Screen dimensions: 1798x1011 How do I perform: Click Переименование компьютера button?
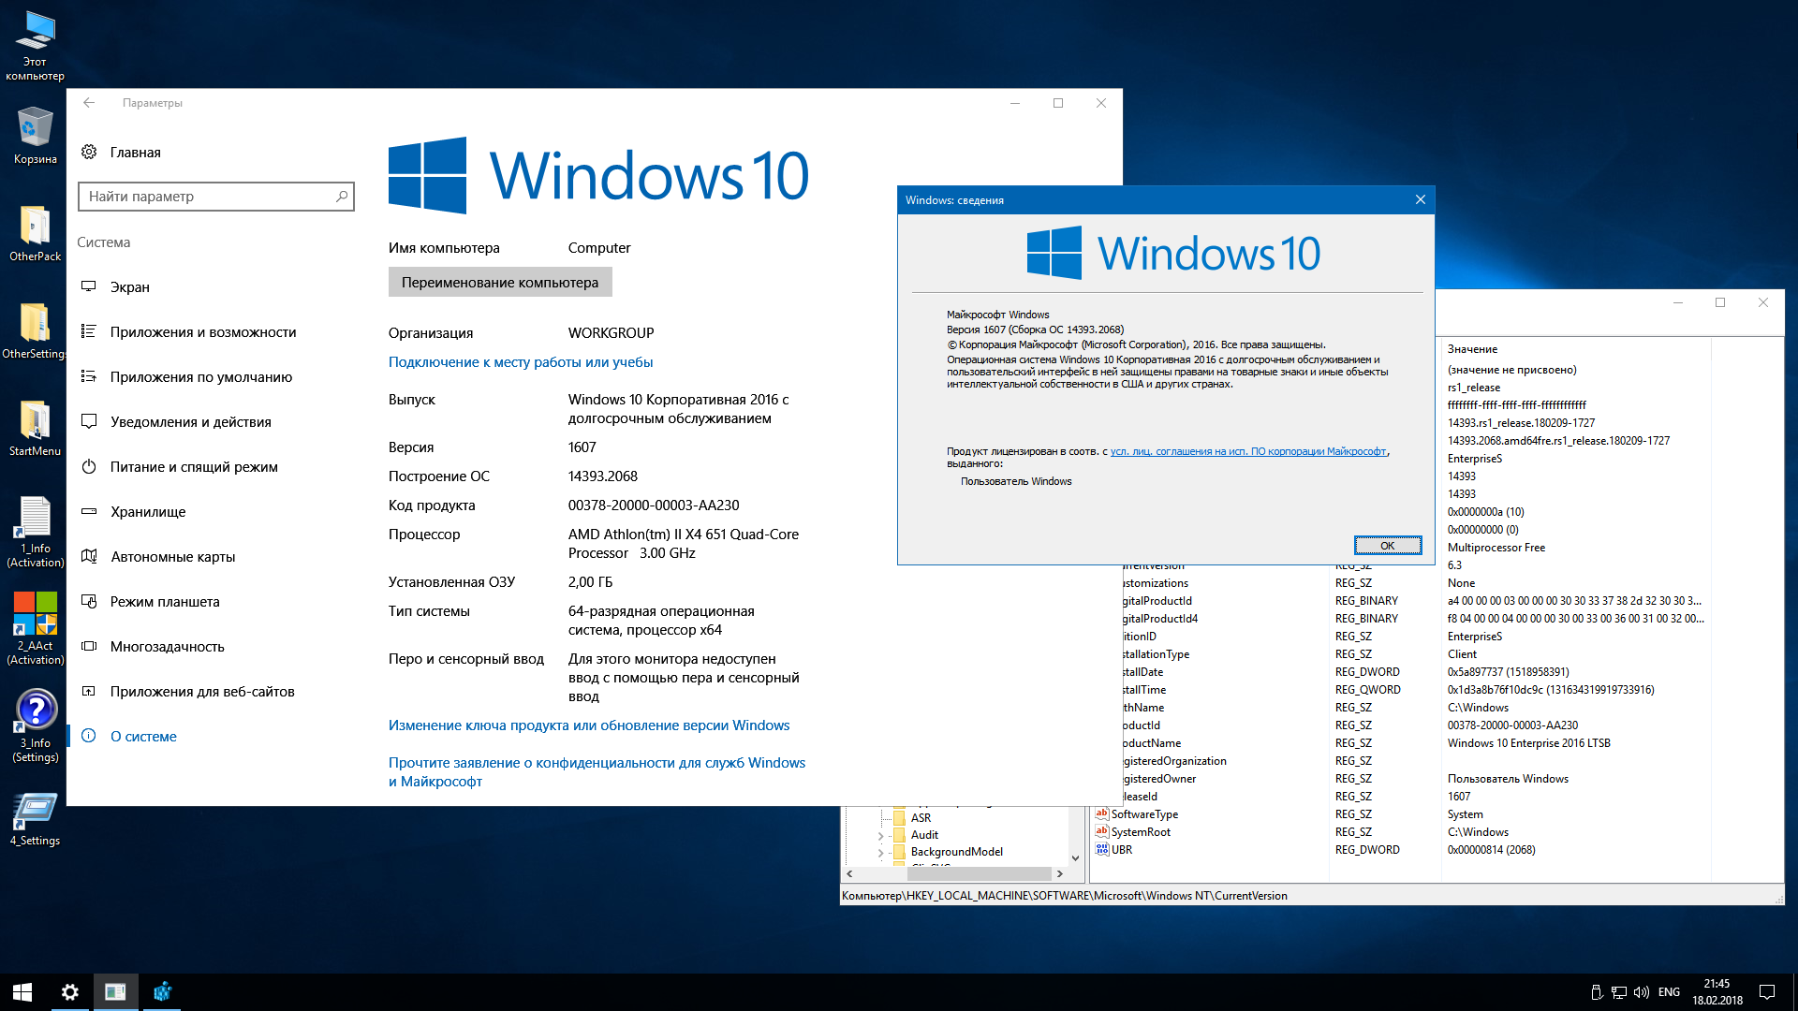coord(500,283)
